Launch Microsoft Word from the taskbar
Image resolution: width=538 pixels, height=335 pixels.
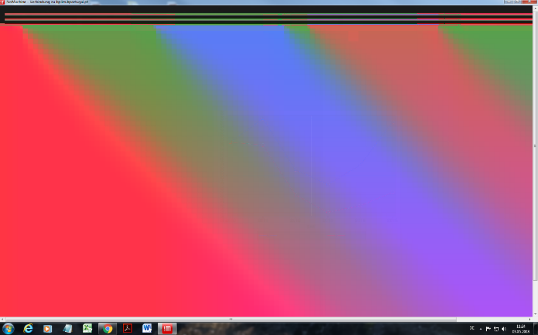pyautogui.click(x=147, y=328)
